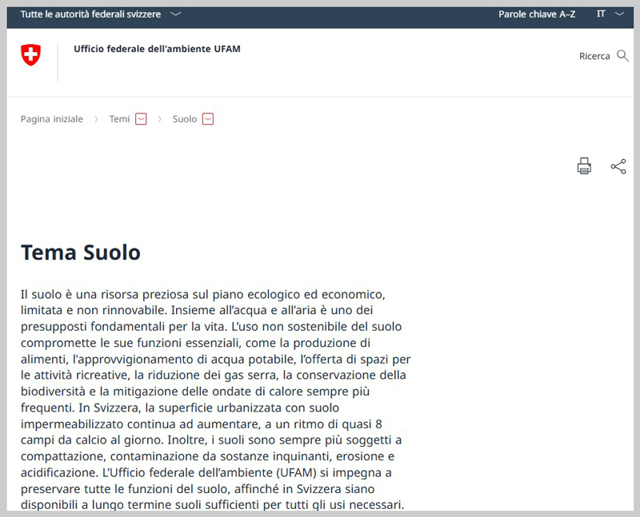
Task: Click the Ricerca search label
Action: [x=594, y=56]
